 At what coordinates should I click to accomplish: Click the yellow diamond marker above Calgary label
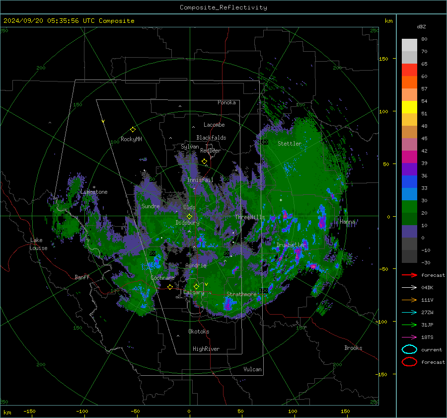pyautogui.click(x=196, y=286)
